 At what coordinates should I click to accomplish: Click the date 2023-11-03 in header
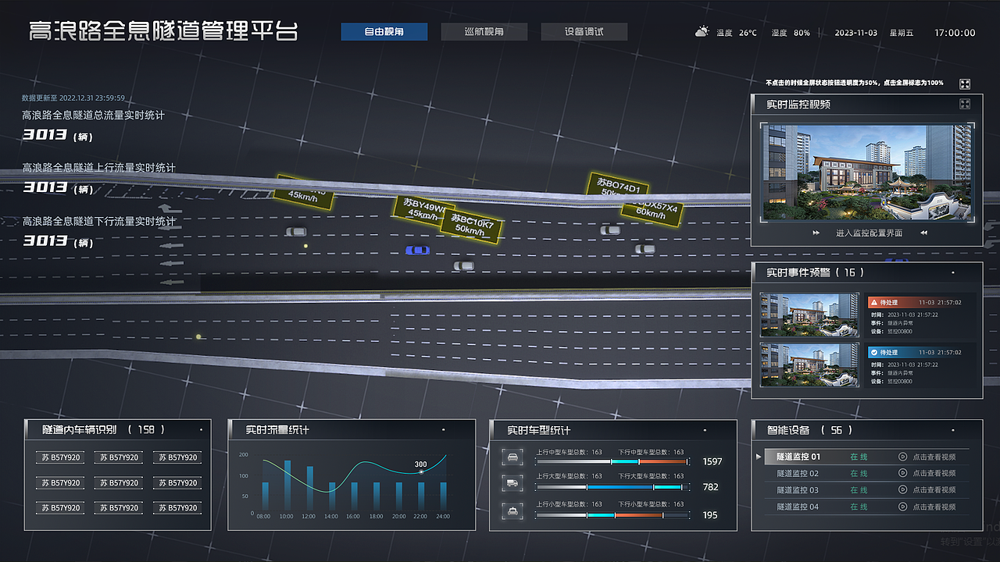point(855,33)
